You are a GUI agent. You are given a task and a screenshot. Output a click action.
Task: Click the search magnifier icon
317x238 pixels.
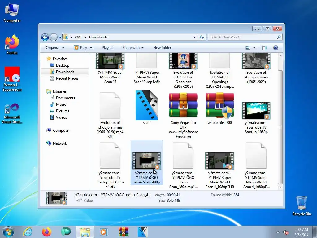[279, 37]
